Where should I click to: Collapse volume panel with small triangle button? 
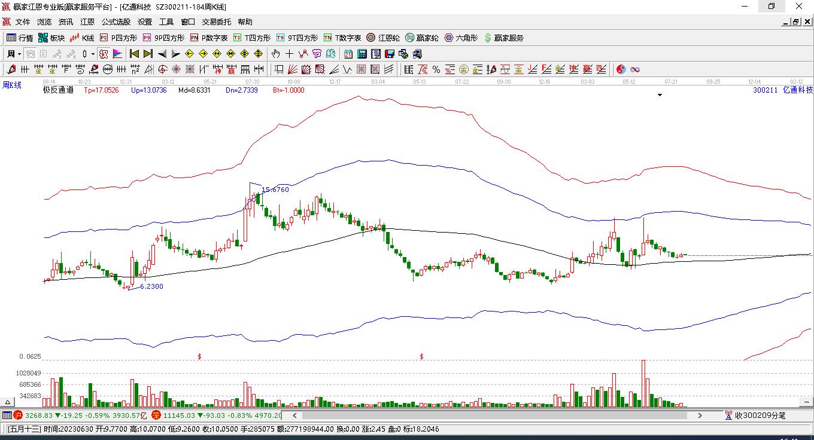click(x=8, y=402)
